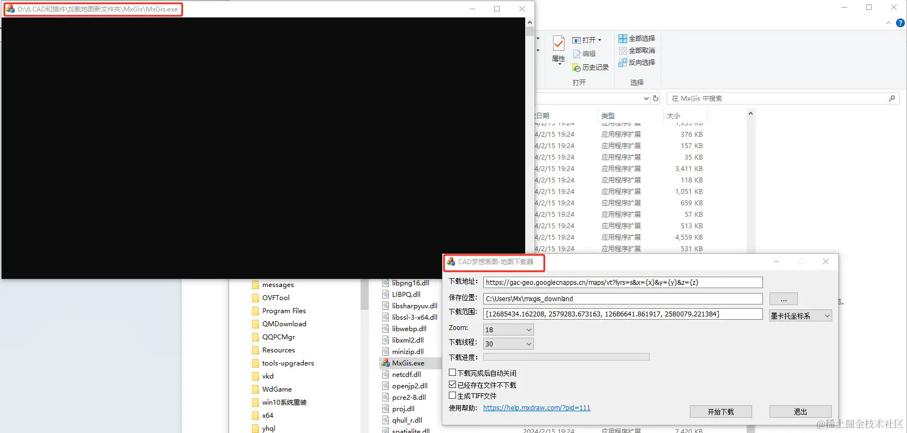Viewport: 907px width, 433px height.
Task: Click the 3,411 KB size cell
Action: [x=689, y=169]
